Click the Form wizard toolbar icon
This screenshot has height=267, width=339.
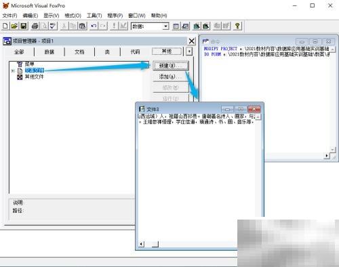197,26
